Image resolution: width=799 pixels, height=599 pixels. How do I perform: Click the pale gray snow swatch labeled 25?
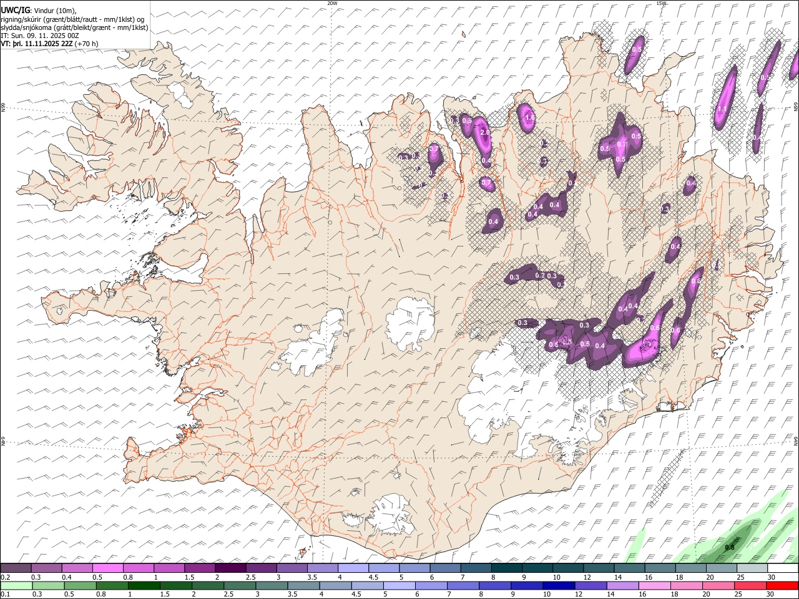coord(752,568)
